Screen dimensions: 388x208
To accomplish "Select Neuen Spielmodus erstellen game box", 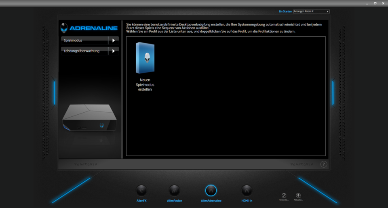I will [145, 58].
